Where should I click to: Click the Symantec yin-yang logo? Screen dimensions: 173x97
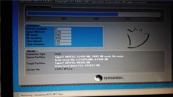pos(98,78)
